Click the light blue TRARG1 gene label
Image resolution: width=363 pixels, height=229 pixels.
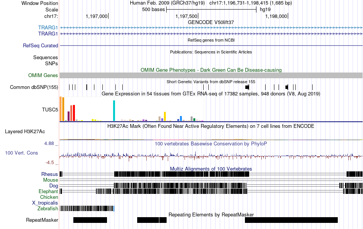pos(48,28)
